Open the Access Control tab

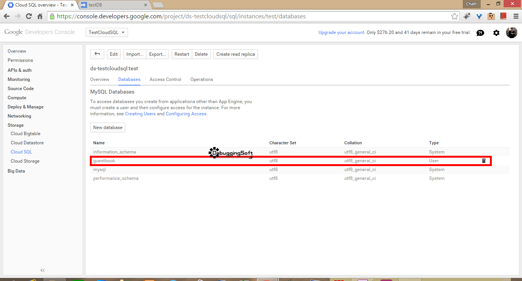pyautogui.click(x=165, y=79)
